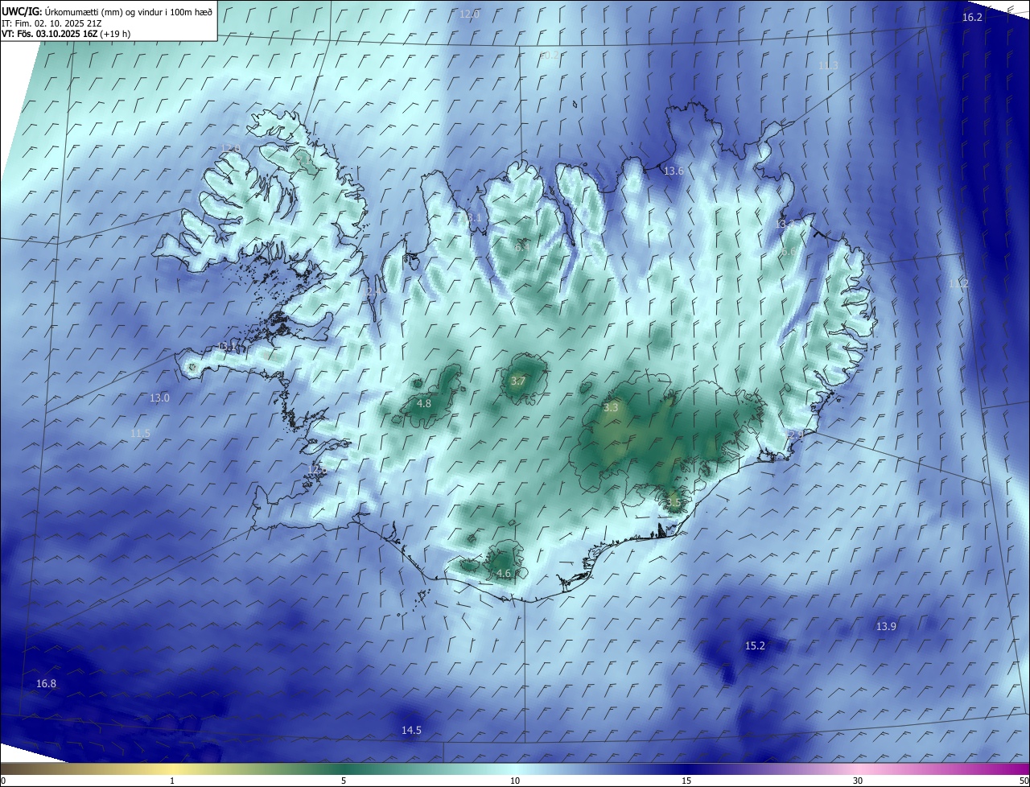
Task: Click the 13.9 value label
Action: click(886, 626)
